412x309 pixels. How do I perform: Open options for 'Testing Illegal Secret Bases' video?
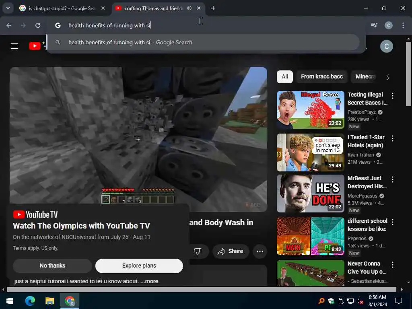(393, 96)
